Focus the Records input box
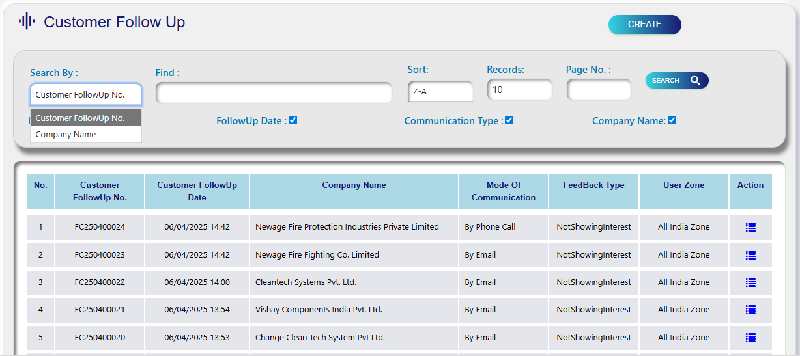Image resolution: width=800 pixels, height=356 pixels. click(519, 90)
